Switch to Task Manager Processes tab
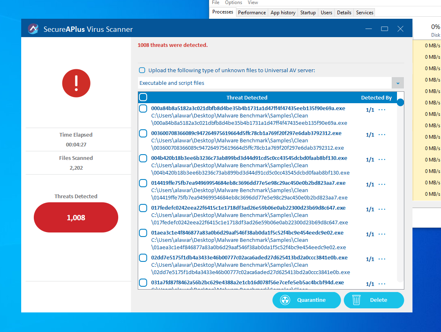This screenshot has width=441, height=332. click(x=223, y=12)
